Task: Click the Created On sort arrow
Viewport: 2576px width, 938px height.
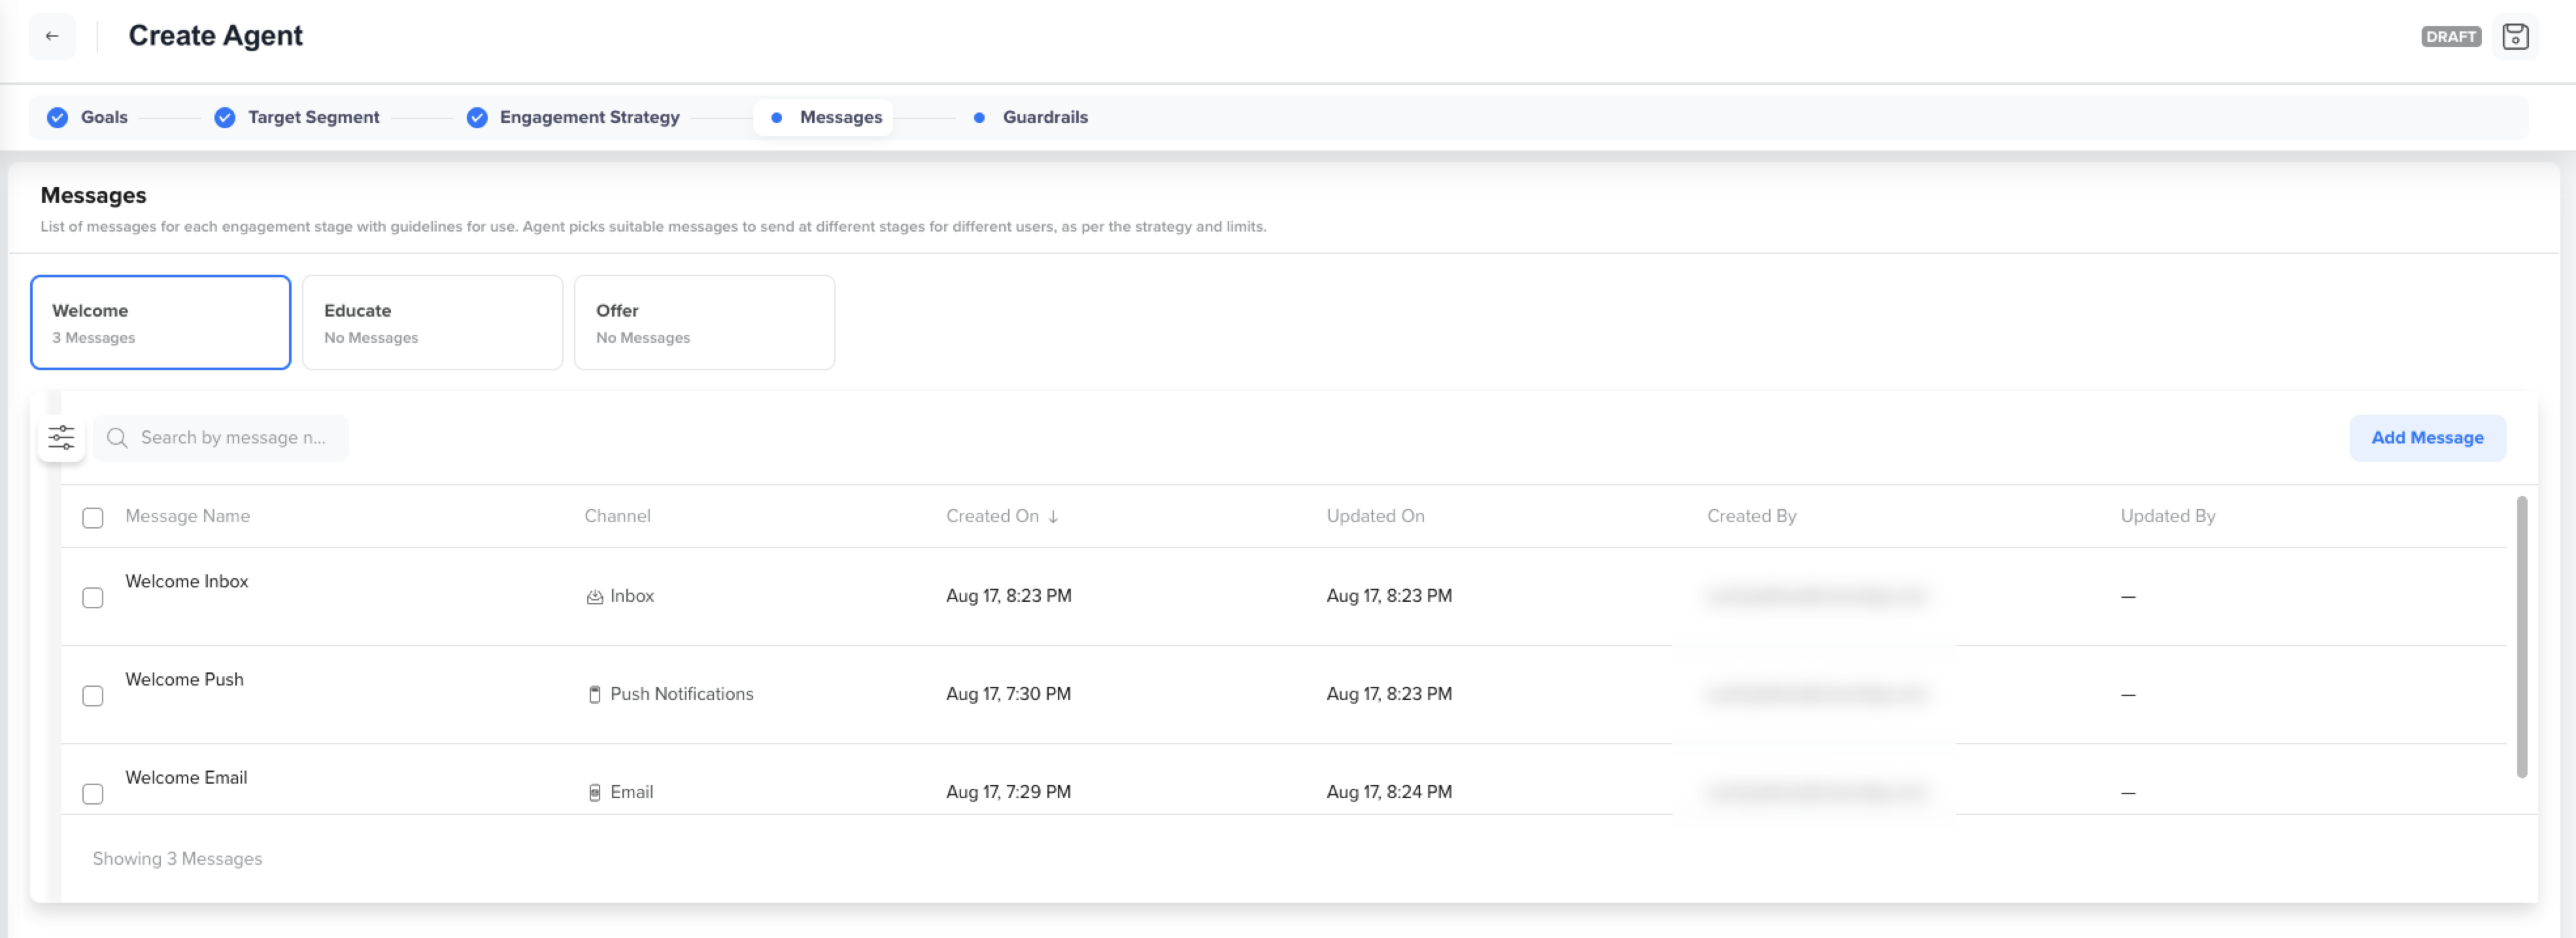Action: click(1053, 517)
